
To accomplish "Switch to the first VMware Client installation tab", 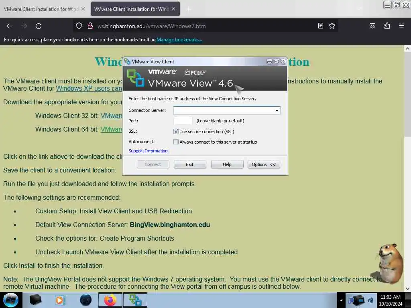I will 41,9.
